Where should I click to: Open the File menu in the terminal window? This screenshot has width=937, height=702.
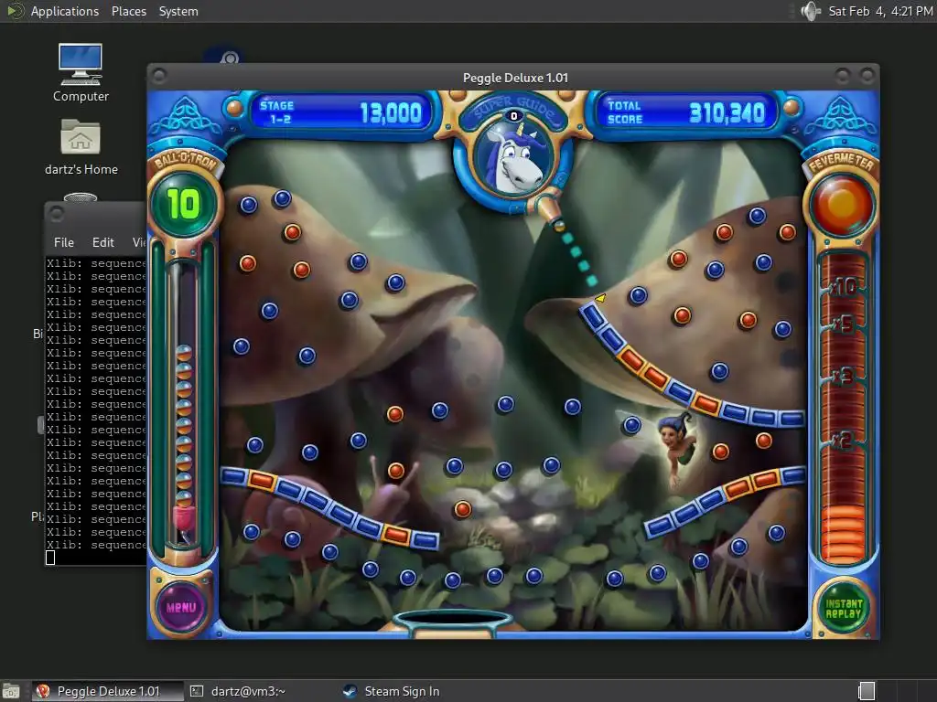64,242
